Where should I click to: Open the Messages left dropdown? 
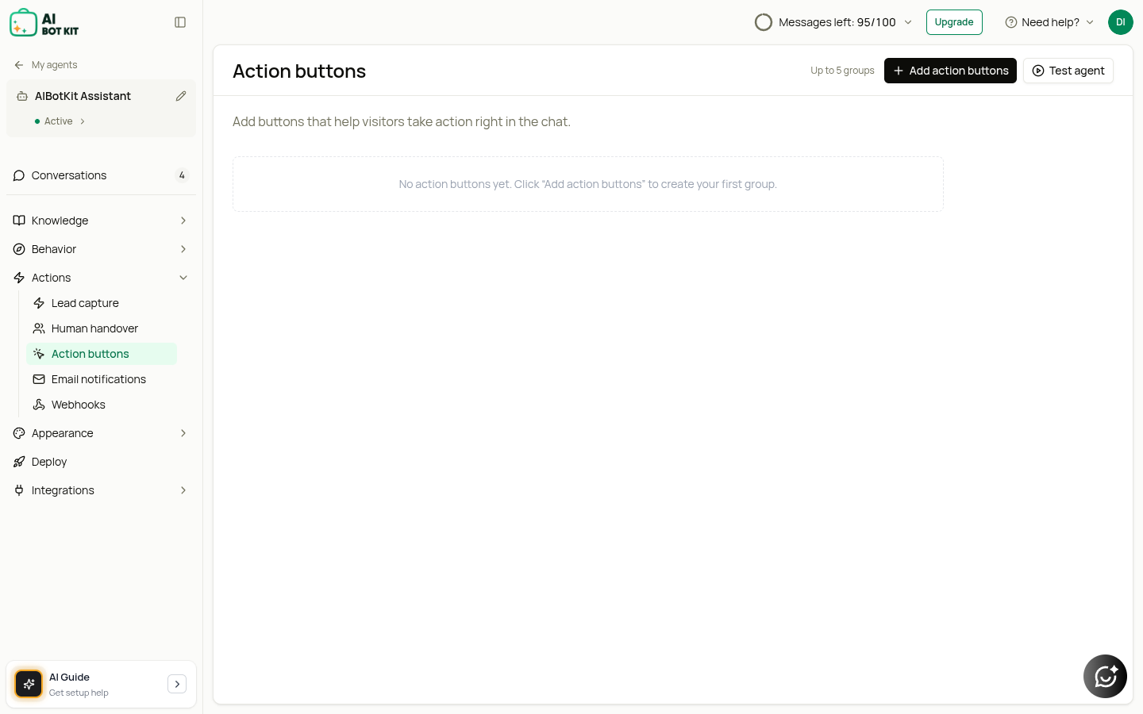[x=833, y=22]
